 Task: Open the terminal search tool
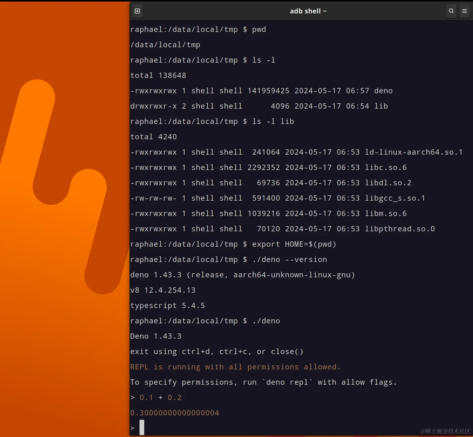(451, 11)
